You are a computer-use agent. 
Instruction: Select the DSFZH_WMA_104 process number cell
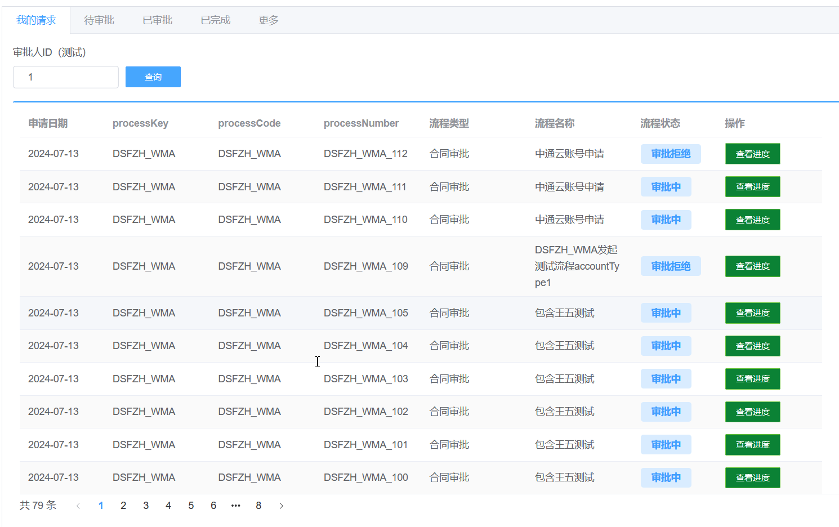coord(366,346)
